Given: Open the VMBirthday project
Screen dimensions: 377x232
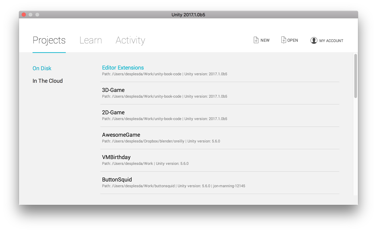Looking at the screenshot, I should click(116, 157).
